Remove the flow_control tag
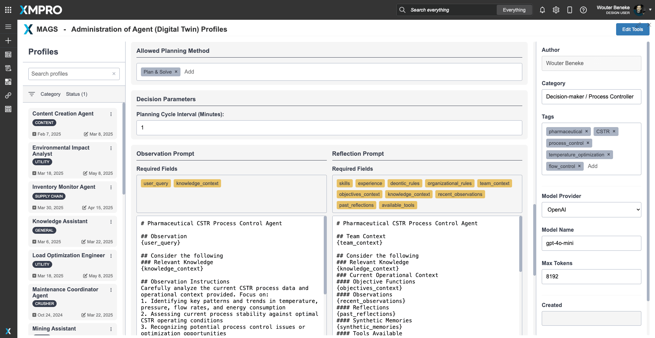Image resolution: width=655 pixels, height=338 pixels. 579,166
